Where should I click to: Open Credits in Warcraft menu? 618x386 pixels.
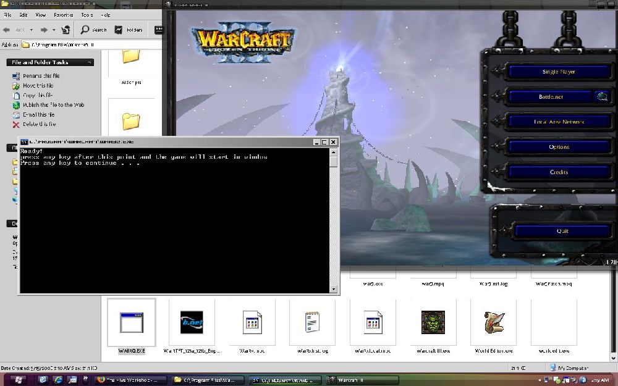(x=559, y=172)
